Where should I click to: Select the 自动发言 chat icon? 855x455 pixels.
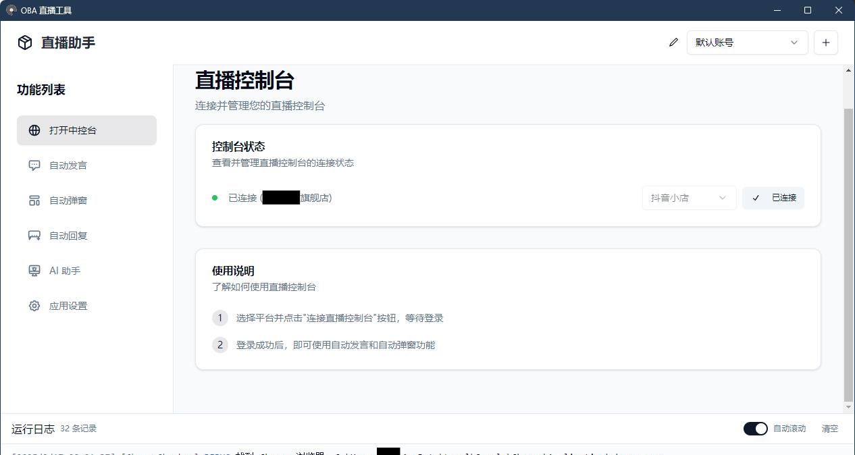pyautogui.click(x=34, y=165)
